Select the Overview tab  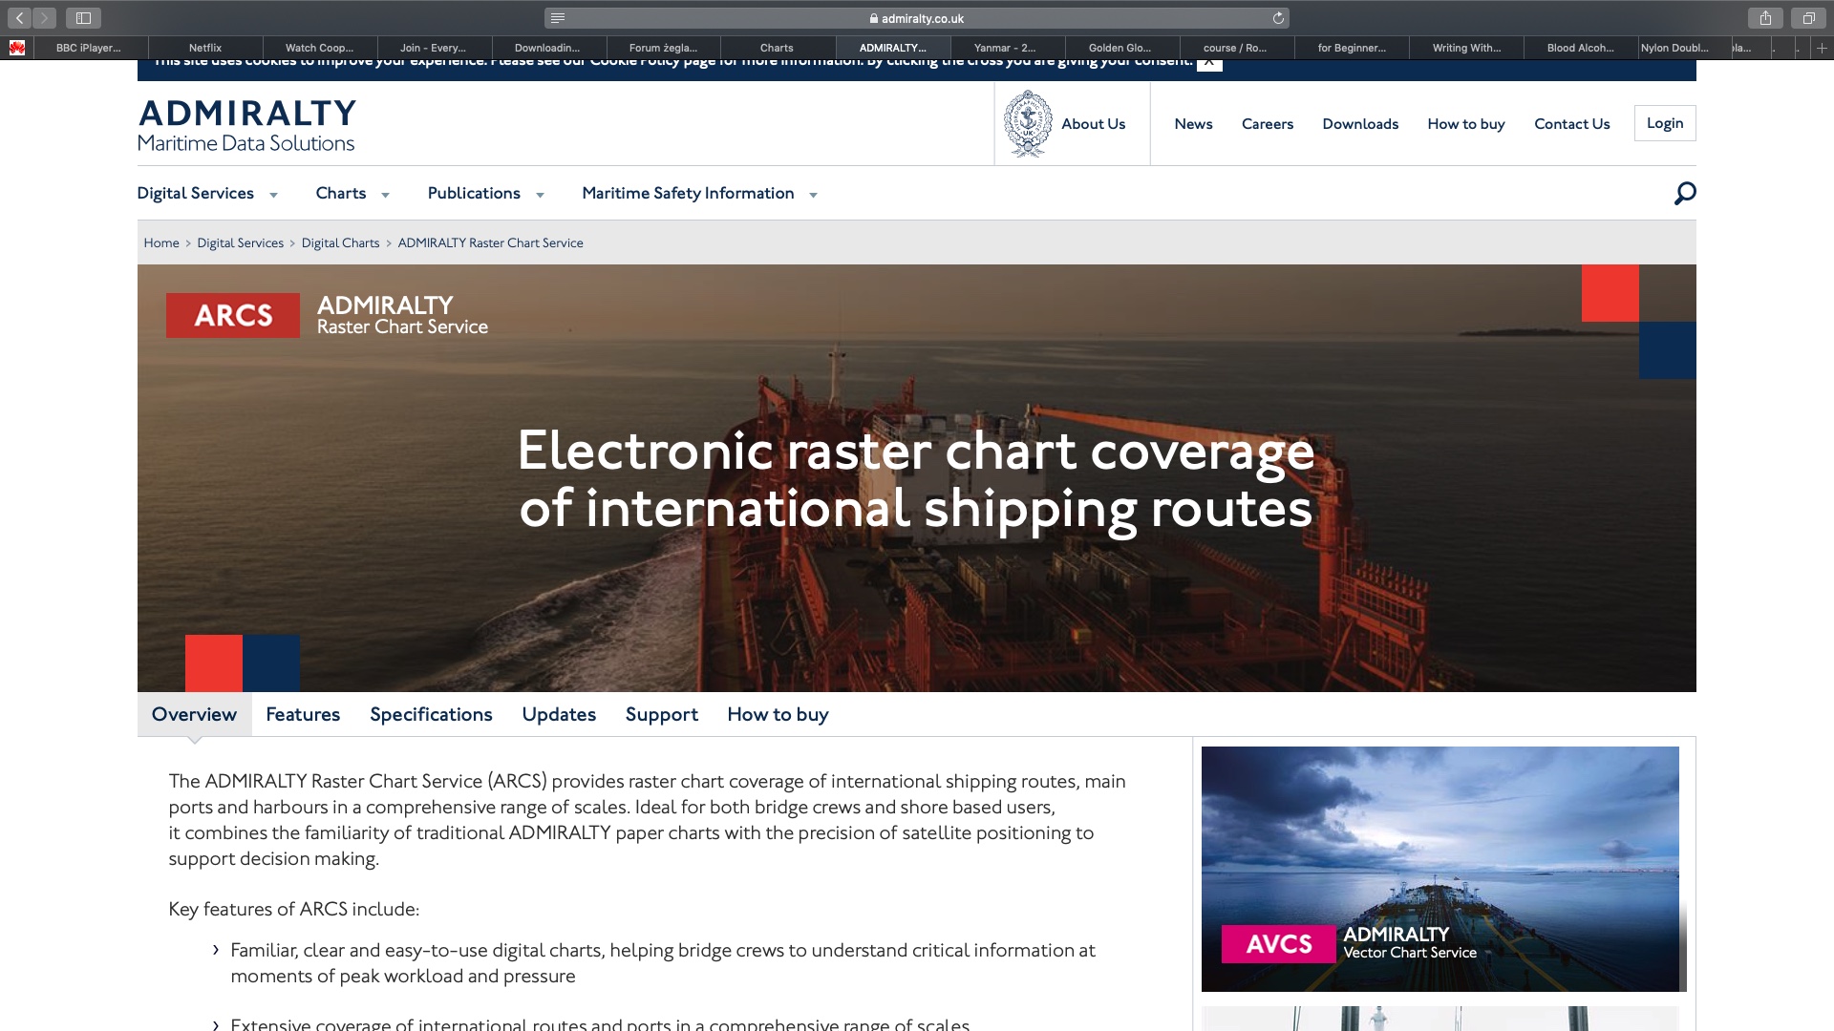(194, 714)
